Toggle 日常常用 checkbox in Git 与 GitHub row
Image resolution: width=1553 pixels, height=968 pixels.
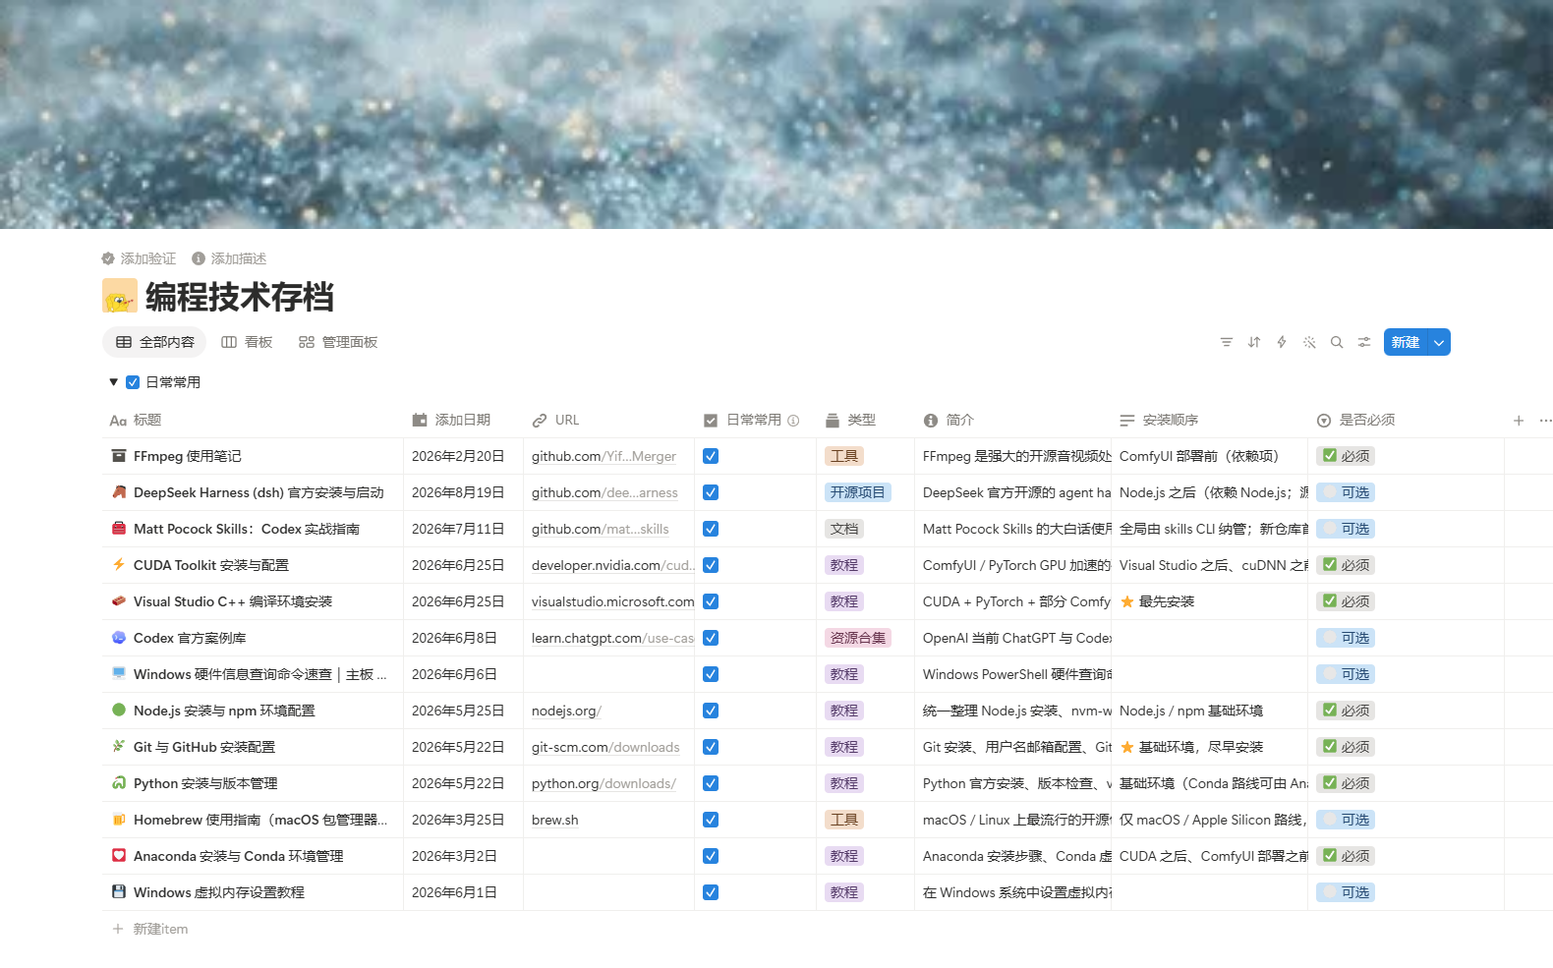(711, 747)
